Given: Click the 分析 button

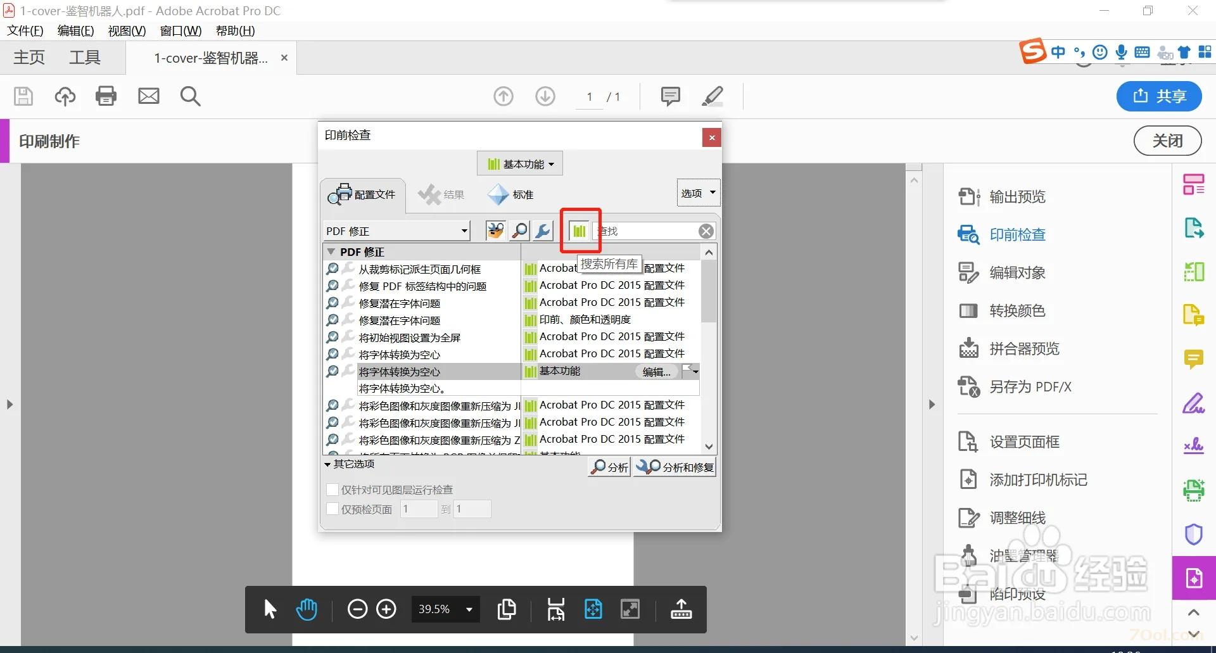Looking at the screenshot, I should (609, 467).
